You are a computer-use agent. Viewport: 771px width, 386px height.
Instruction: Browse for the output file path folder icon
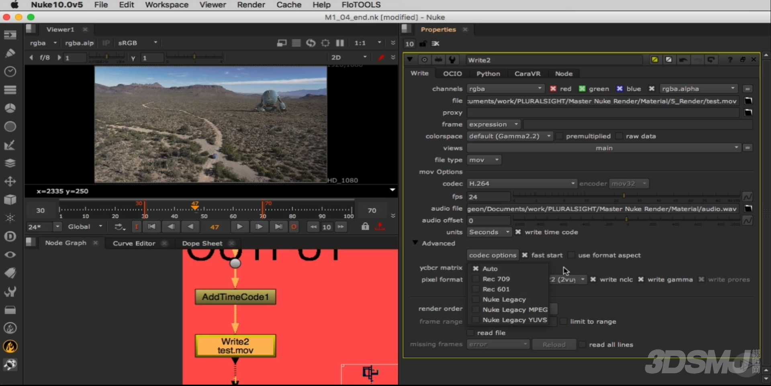click(748, 101)
